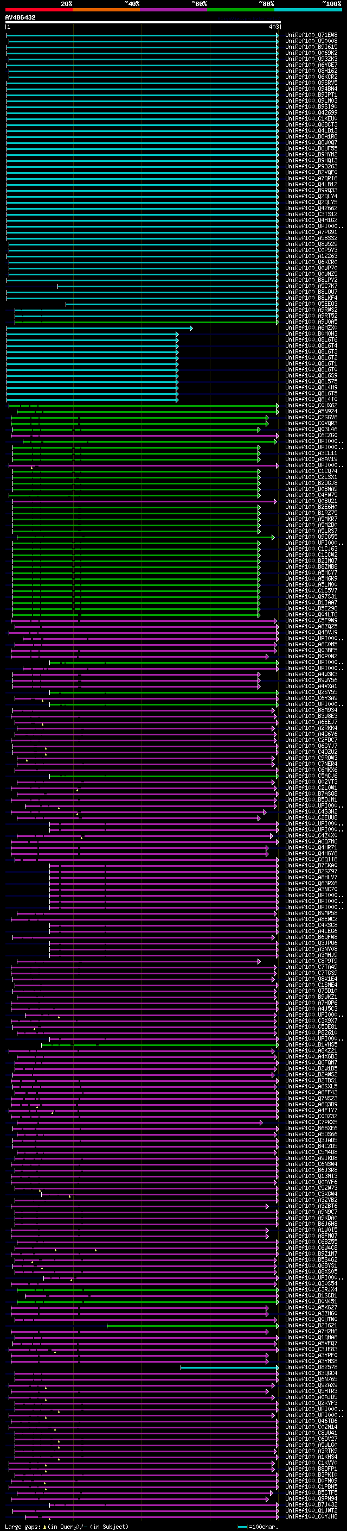Open hit UniRef100_Q069K2
Image resolution: width=347 pixels, height=1531 pixels.
311,53
